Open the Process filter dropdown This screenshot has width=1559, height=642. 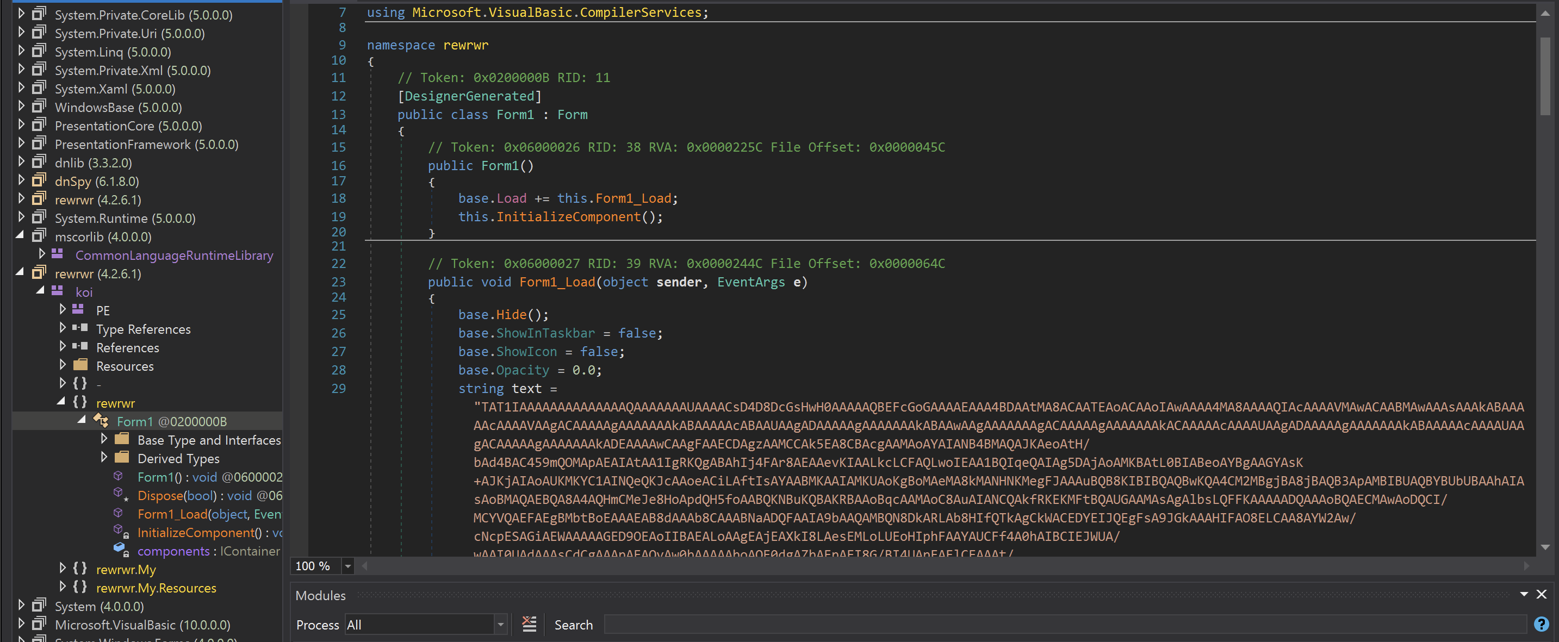500,625
